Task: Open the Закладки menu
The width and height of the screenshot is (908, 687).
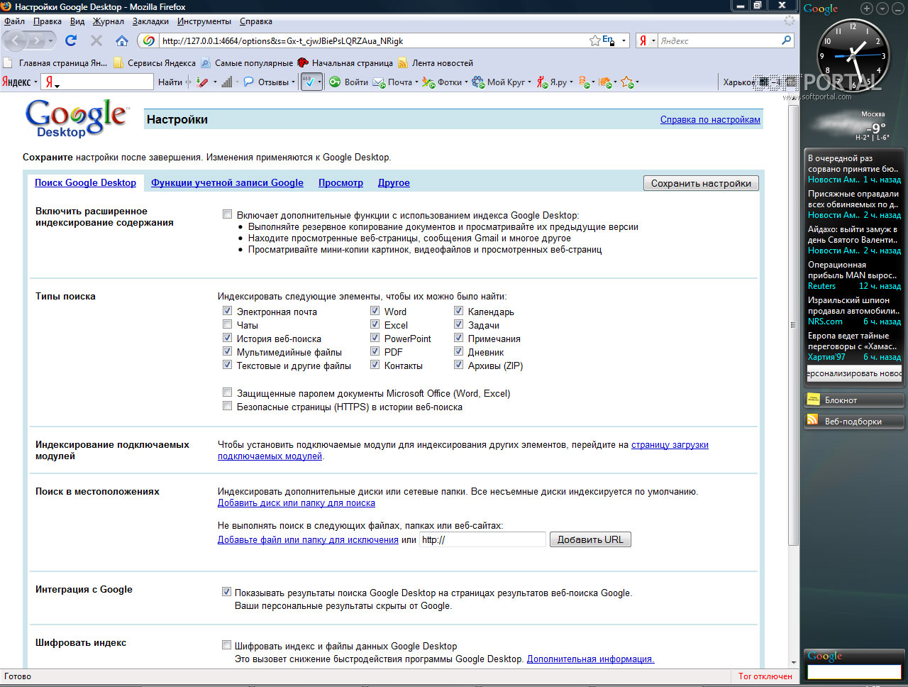Action: click(150, 21)
